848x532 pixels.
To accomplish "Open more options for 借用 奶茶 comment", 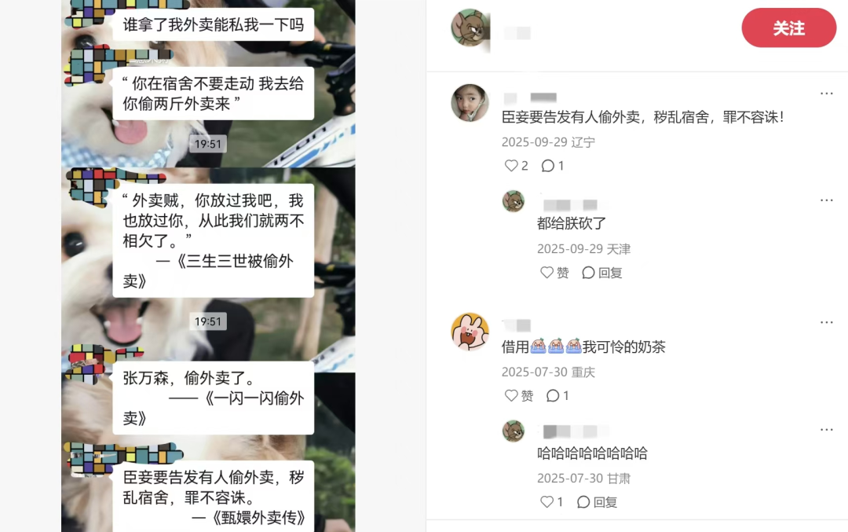I will (826, 322).
